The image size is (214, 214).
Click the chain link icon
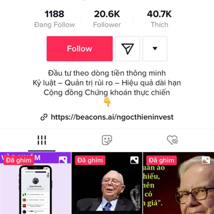pyautogui.click(x=44, y=117)
